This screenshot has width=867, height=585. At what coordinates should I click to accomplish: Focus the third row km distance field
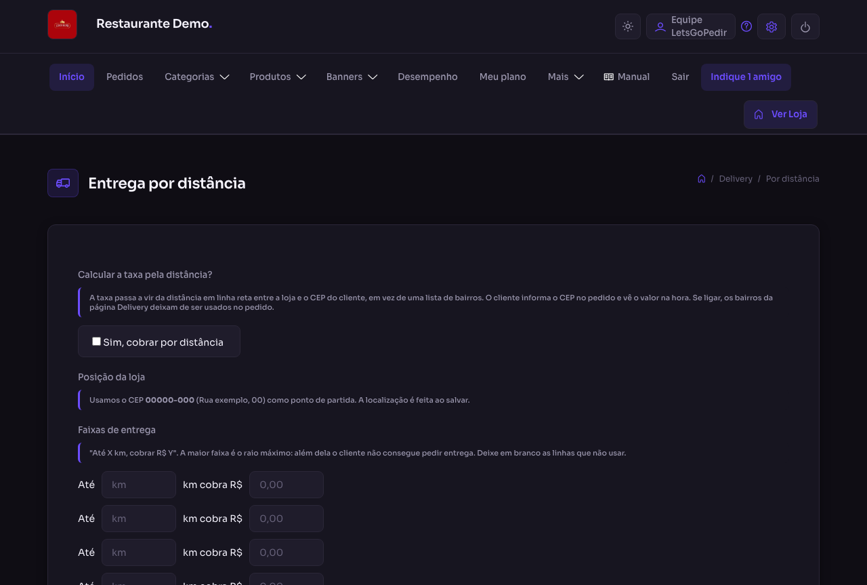tap(139, 552)
